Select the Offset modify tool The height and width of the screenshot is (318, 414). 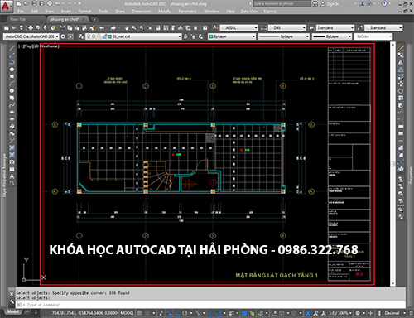401,70
